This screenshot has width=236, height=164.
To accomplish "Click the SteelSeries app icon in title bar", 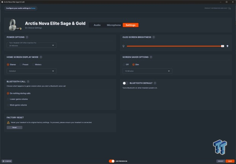I will click(x=2, y=2).
